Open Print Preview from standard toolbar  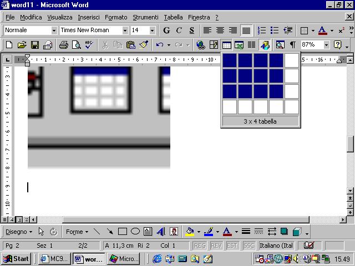click(x=77, y=45)
